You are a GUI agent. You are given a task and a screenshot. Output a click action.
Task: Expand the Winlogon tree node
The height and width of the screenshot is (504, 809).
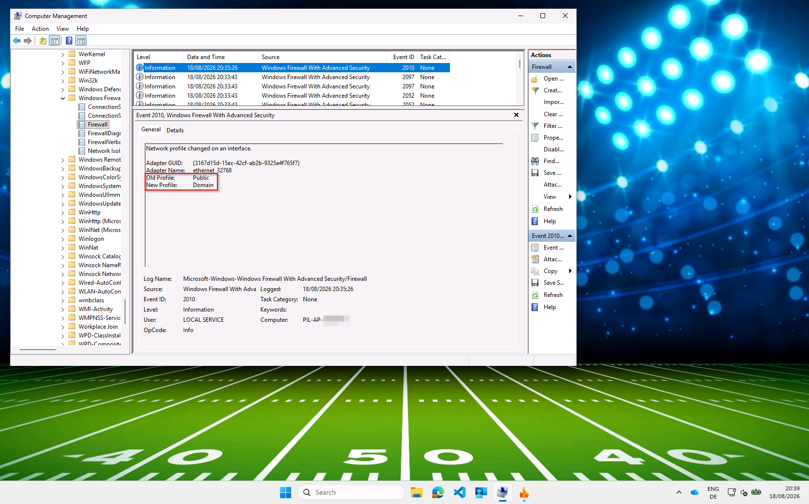(63, 239)
